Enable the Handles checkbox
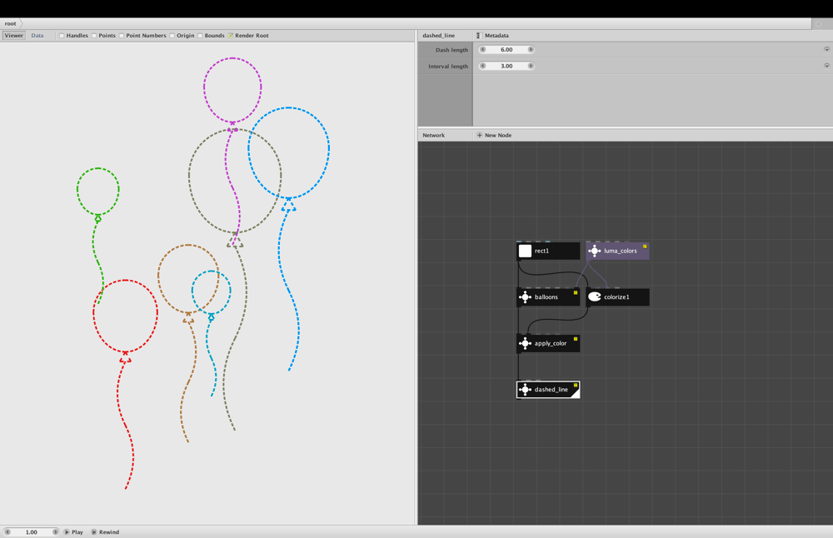This screenshot has height=538, width=833. (62, 36)
